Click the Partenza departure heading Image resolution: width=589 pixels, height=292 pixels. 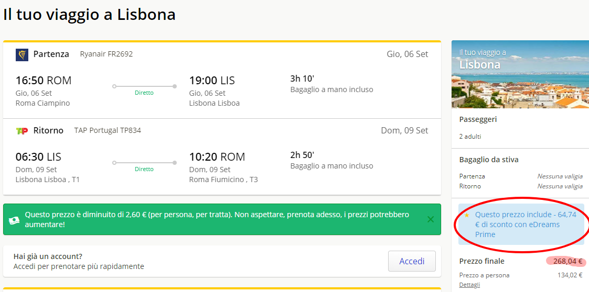(x=51, y=54)
